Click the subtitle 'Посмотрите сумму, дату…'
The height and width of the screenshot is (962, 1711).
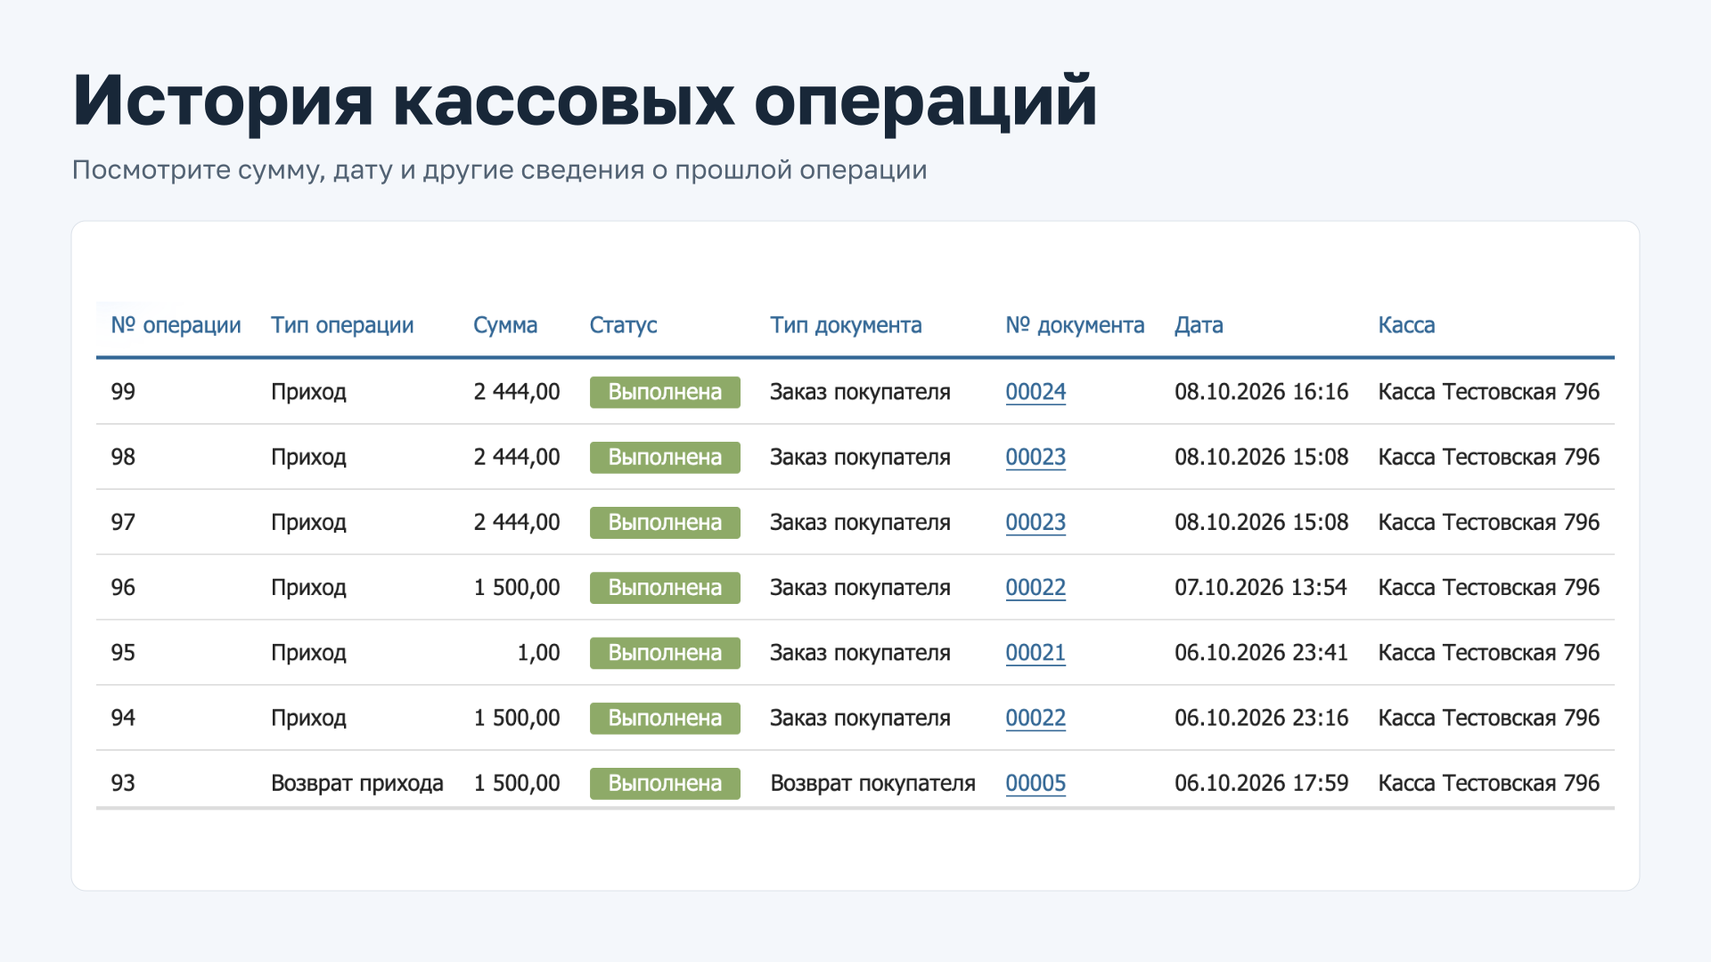[x=499, y=170]
